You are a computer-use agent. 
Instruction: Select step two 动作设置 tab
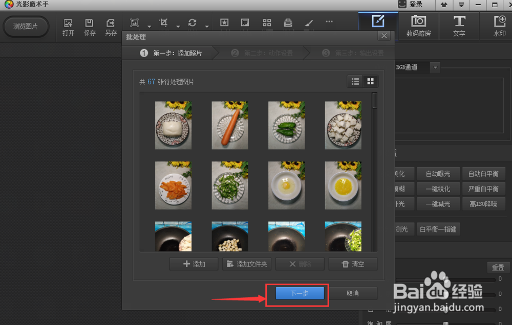(x=261, y=53)
